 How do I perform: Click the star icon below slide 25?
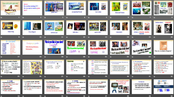(1, 76)
